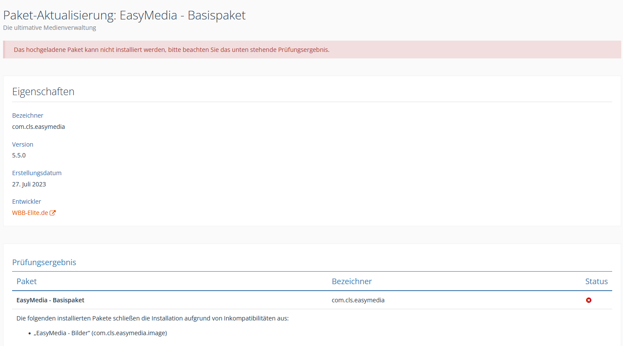
Task: Click the Erstellungsdatum label
Action: coord(37,173)
